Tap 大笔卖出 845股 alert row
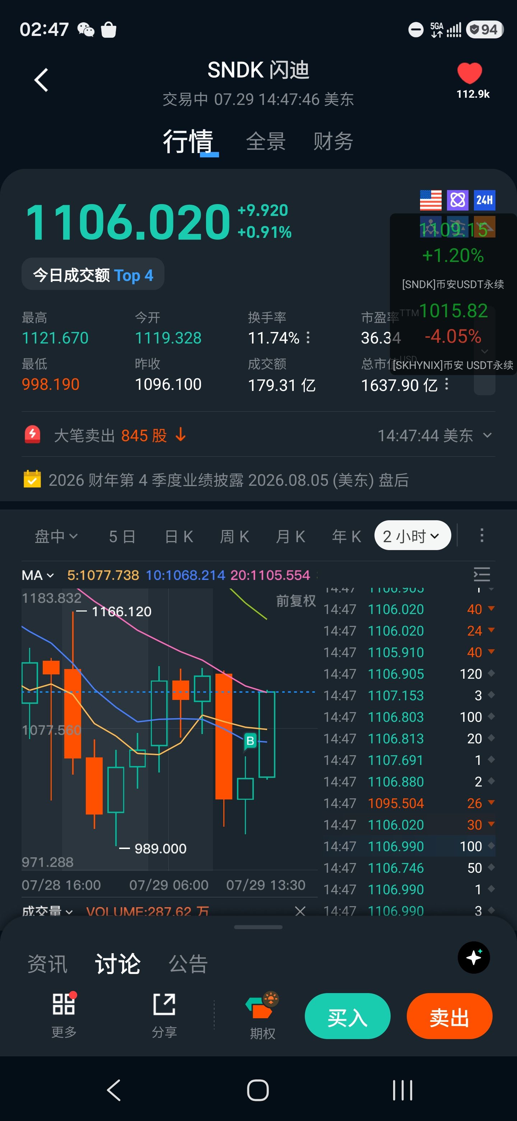 (258, 435)
